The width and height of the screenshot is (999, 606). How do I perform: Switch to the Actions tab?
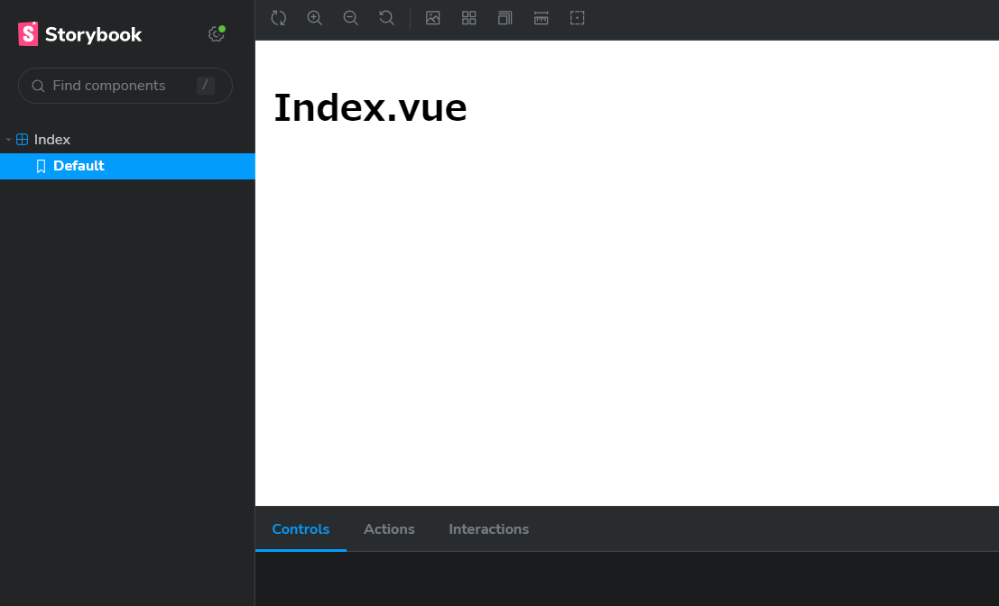[x=389, y=529]
